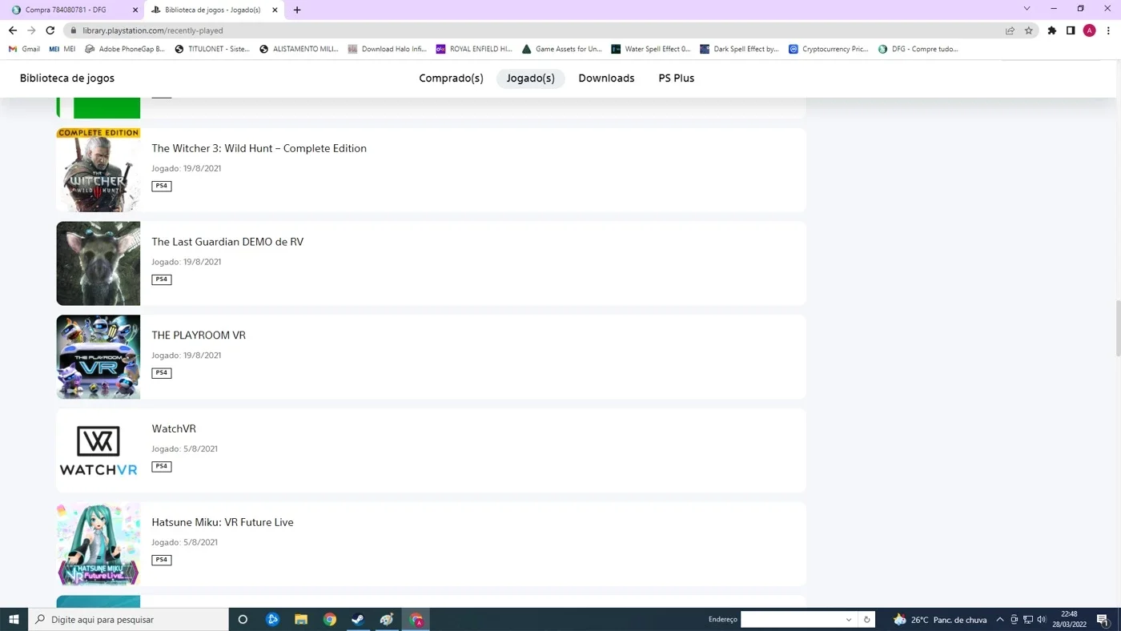The image size is (1121, 631).
Task: Click the PS4 badge under Hatsune Miku
Action: pos(162,560)
